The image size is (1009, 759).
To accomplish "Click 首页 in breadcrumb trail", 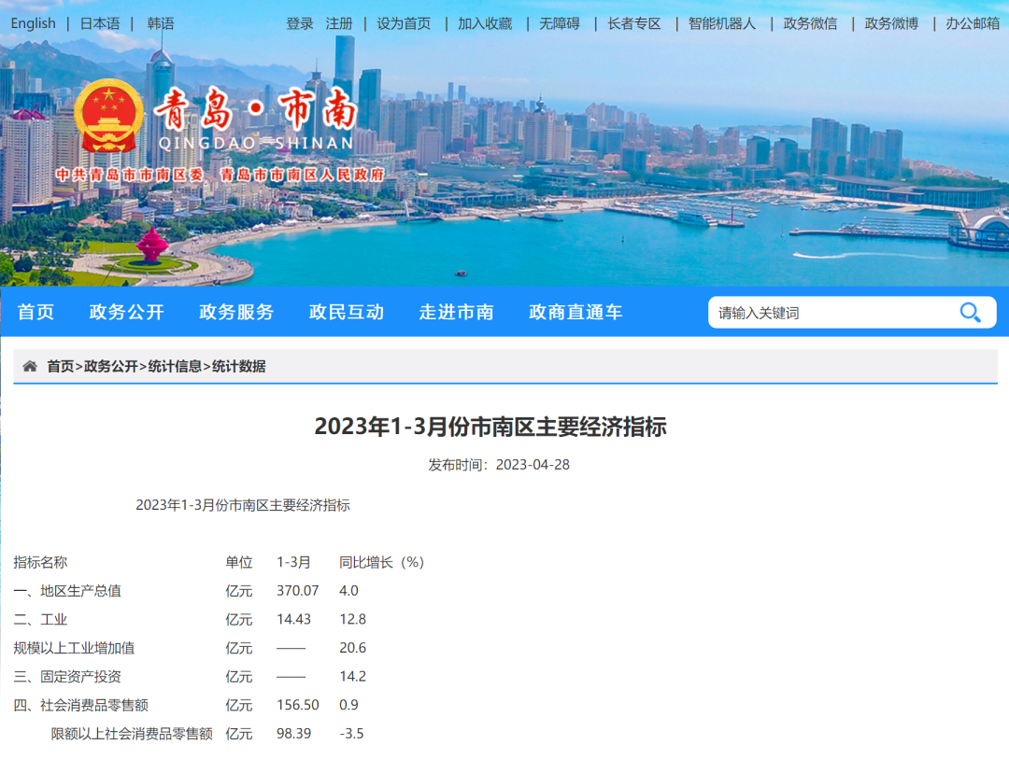I will coord(61,366).
